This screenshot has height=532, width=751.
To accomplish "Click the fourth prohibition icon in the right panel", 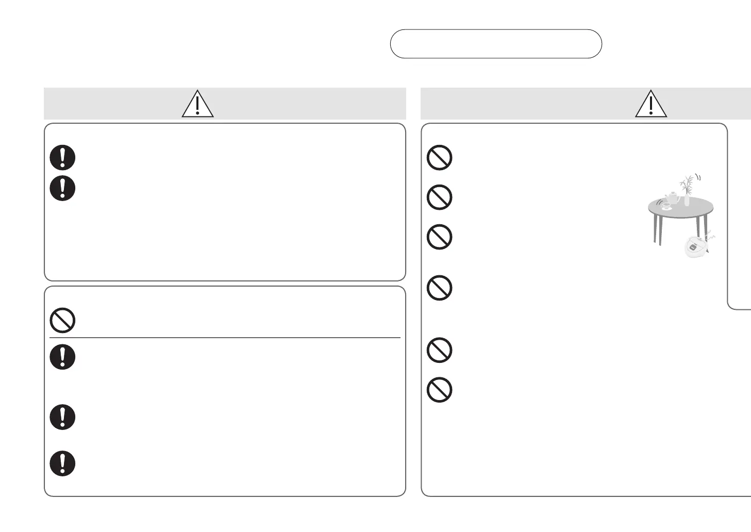I will 440,288.
